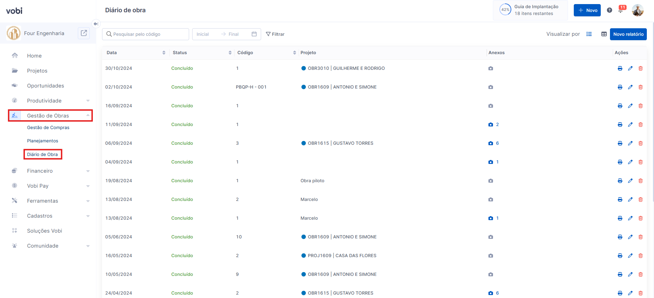
Task: View attachments camera icon for 06/09/2024
Action: point(490,143)
